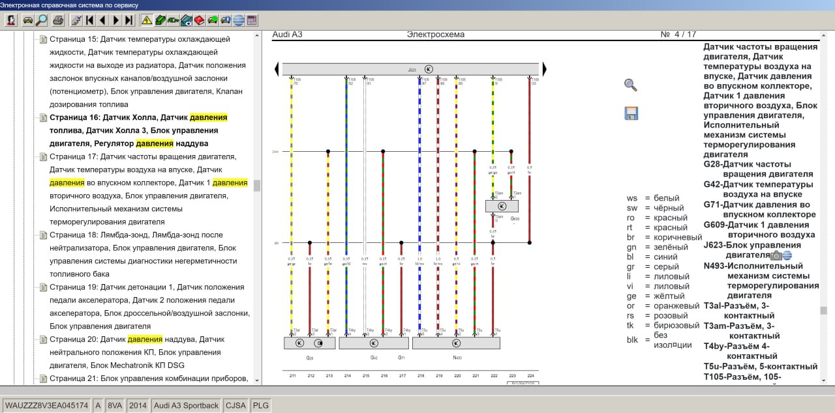
Task: Open Страница 17: Датчик частоты вращения
Action: (149, 189)
